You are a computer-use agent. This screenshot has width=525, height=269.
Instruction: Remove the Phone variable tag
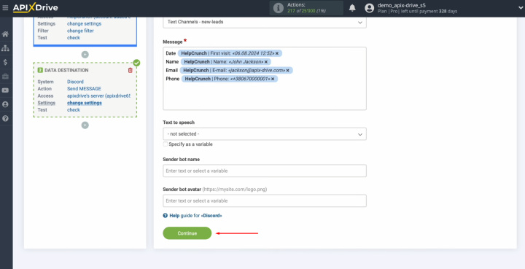[x=273, y=79]
